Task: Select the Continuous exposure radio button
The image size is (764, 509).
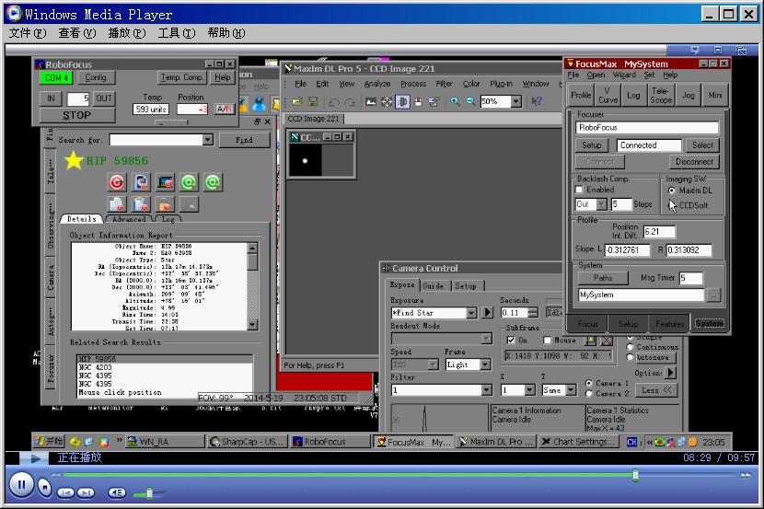Action: pos(630,347)
